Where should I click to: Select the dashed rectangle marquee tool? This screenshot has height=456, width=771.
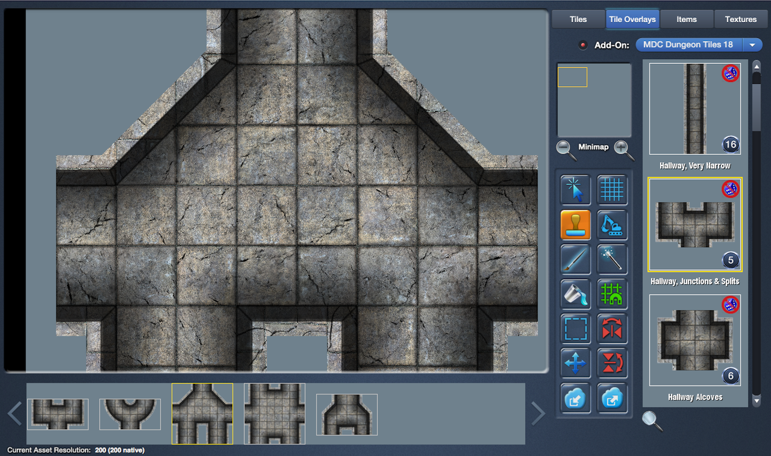(x=575, y=329)
